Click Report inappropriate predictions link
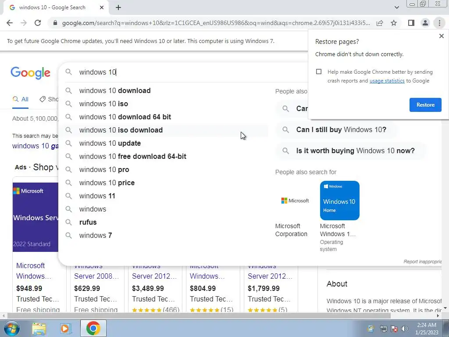Screen dimensions: 449x337 coord(423,262)
